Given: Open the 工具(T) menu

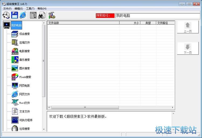Looking at the screenshot, I should coord(30,9).
